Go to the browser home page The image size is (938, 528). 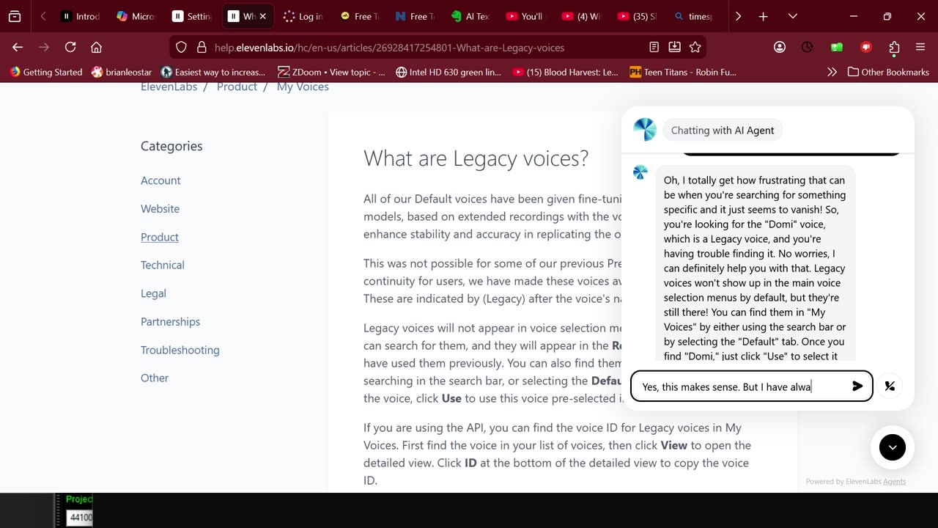tap(96, 47)
